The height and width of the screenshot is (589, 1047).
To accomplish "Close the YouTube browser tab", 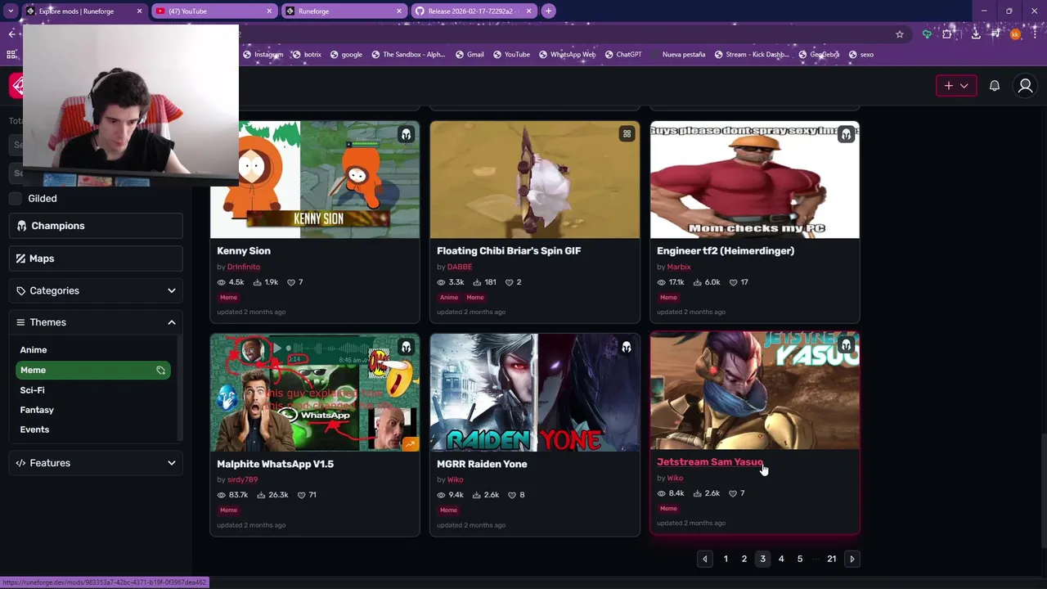I will [269, 11].
